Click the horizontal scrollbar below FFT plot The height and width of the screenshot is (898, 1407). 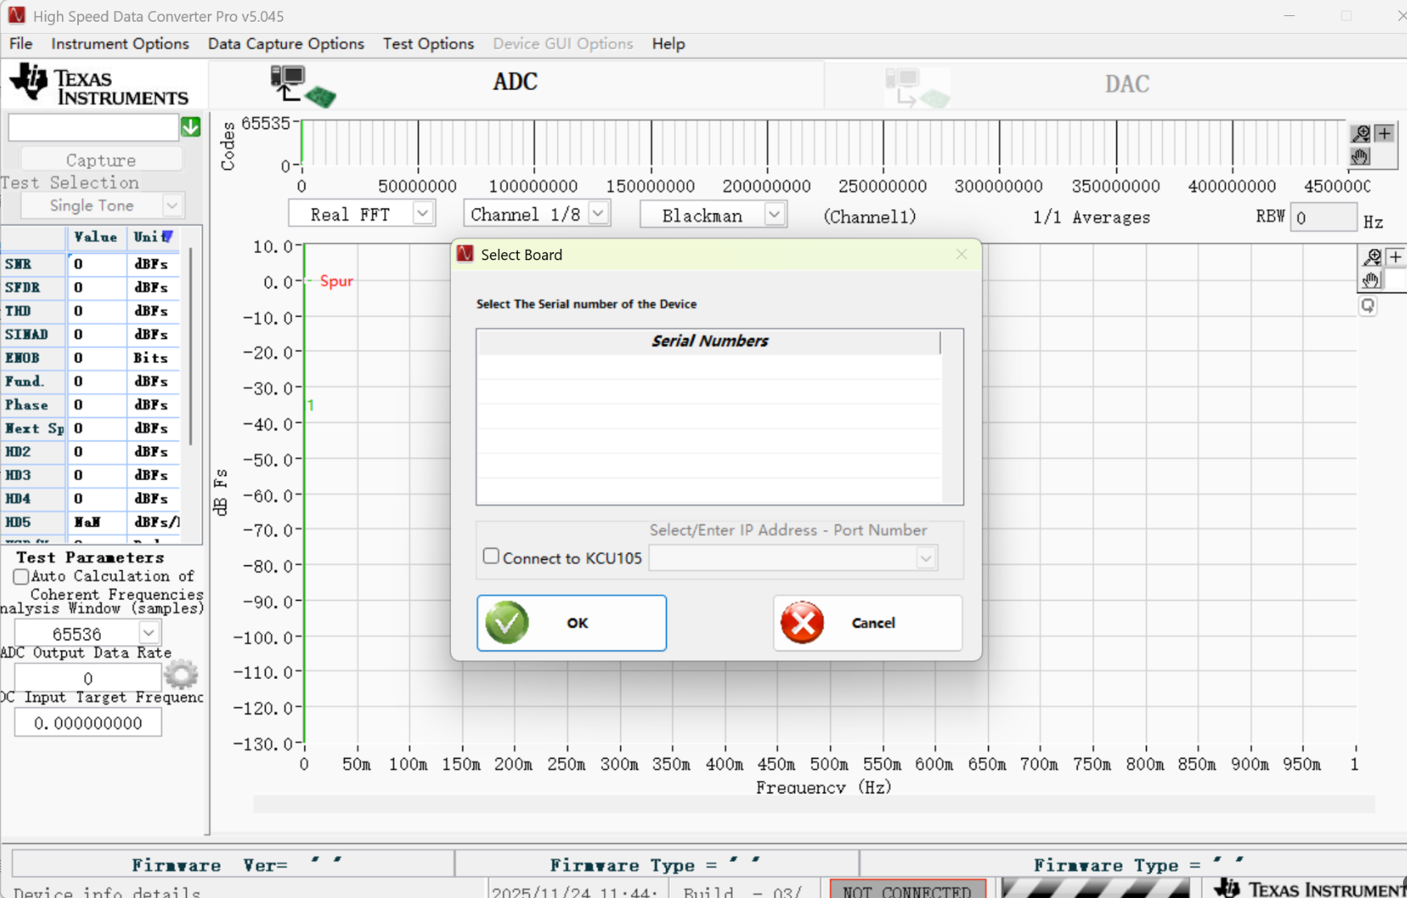click(813, 804)
